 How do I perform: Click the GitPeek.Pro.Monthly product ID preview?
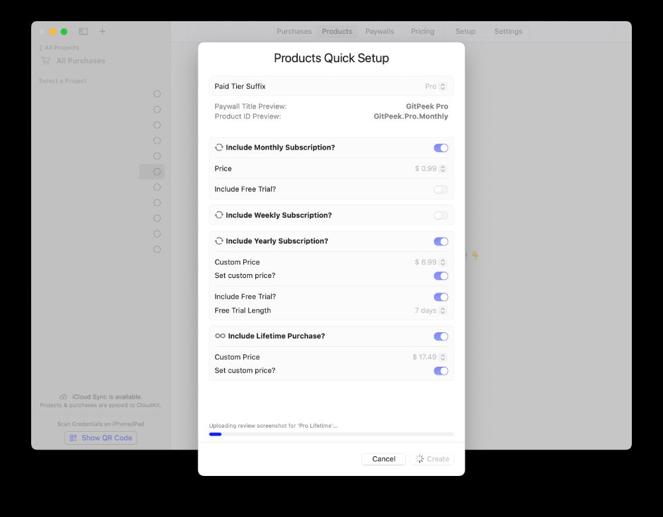tap(410, 117)
